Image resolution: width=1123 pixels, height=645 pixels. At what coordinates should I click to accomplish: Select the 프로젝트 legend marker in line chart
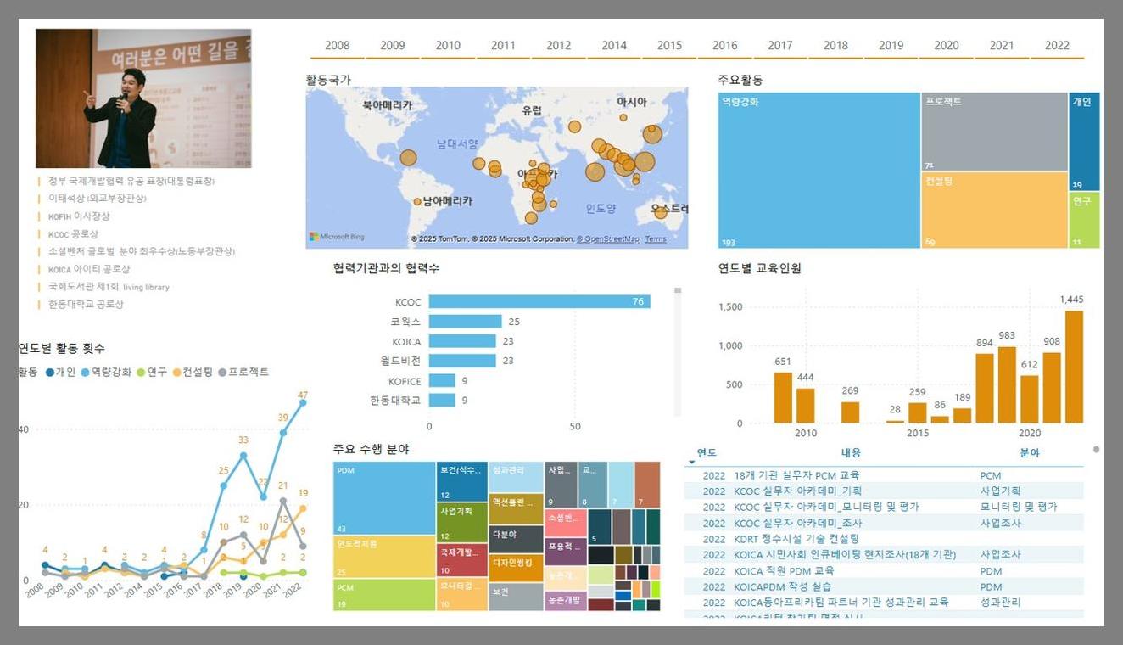[222, 372]
